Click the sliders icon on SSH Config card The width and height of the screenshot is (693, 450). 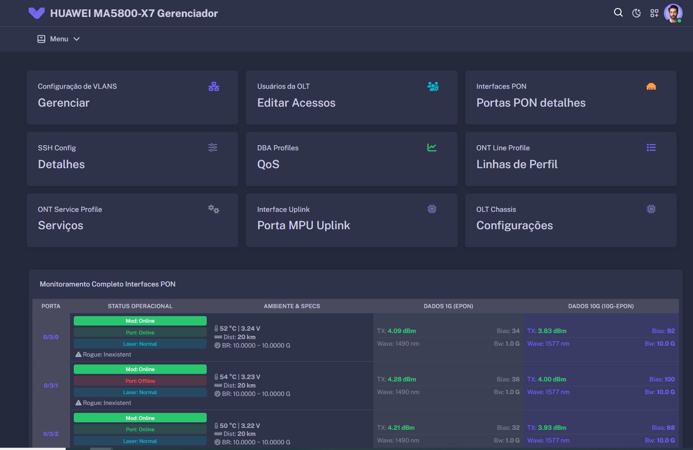[x=213, y=147]
